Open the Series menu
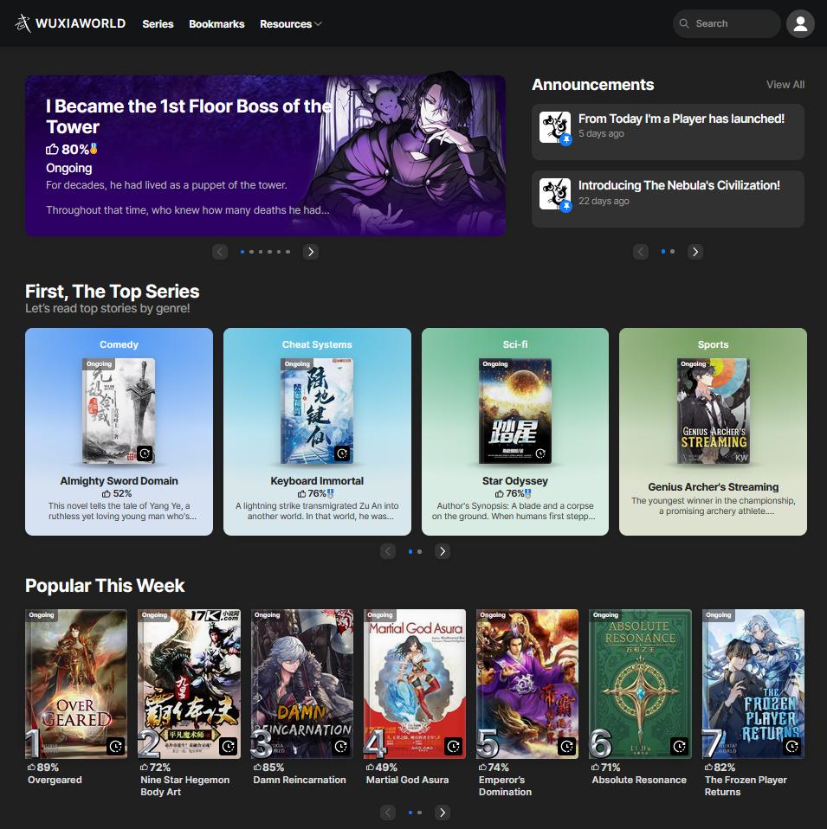This screenshot has height=829, width=827. [x=158, y=23]
